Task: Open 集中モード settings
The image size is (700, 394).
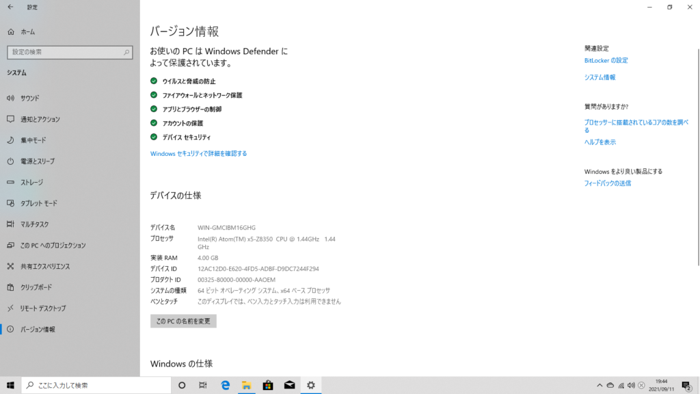Action: point(33,140)
